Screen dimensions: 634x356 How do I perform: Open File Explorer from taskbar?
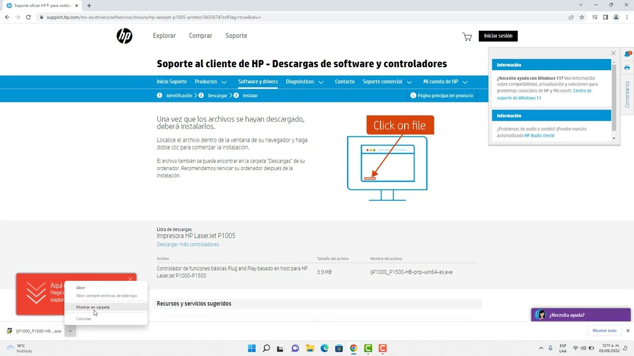310,348
